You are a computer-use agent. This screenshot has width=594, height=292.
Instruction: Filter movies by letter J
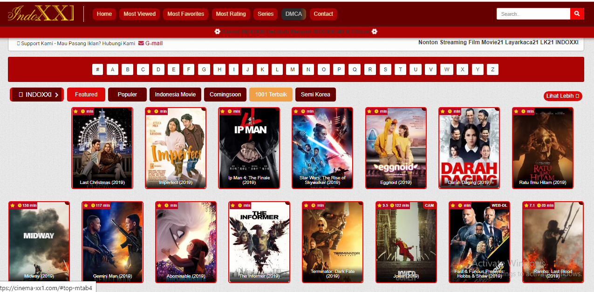(x=248, y=70)
